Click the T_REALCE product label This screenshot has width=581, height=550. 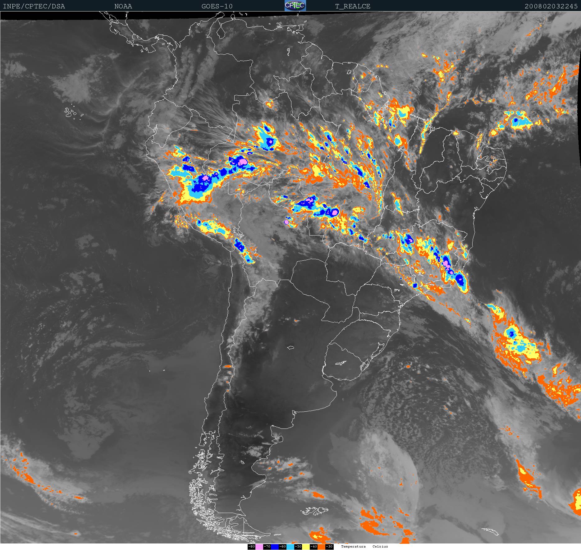click(353, 6)
